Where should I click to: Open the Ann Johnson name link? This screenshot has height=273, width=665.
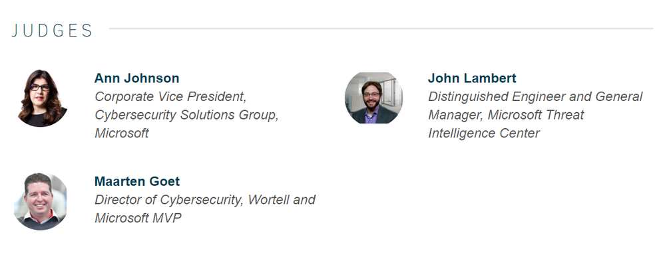pos(136,78)
